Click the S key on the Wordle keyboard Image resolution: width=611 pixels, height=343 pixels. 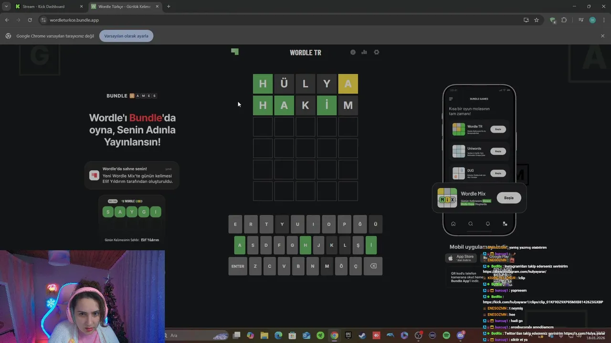[x=253, y=245]
